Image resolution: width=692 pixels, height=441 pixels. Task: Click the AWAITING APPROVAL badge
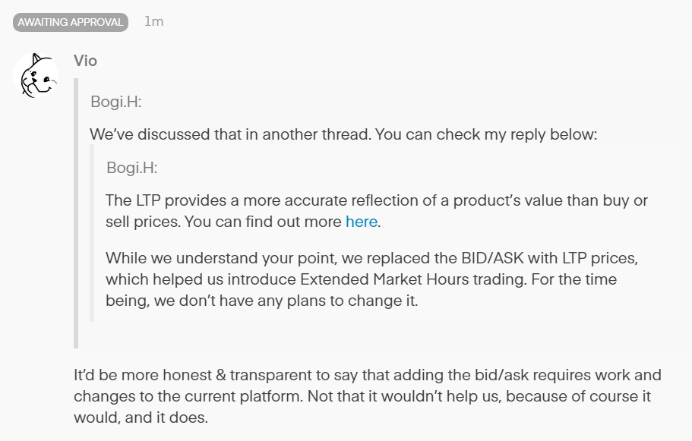click(x=70, y=22)
